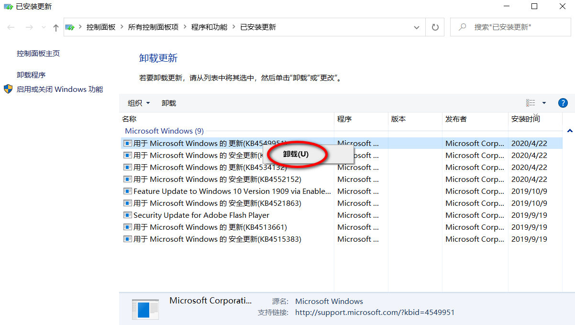Sort by the 版本 column header
This screenshot has height=325, width=575.
tap(415, 119)
